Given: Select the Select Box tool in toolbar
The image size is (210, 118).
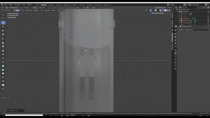Looking at the screenshot, I should point(3,14).
